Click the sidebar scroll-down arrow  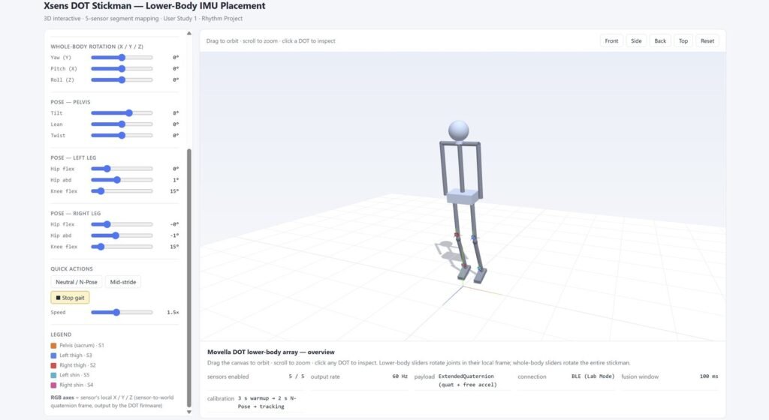(188, 412)
